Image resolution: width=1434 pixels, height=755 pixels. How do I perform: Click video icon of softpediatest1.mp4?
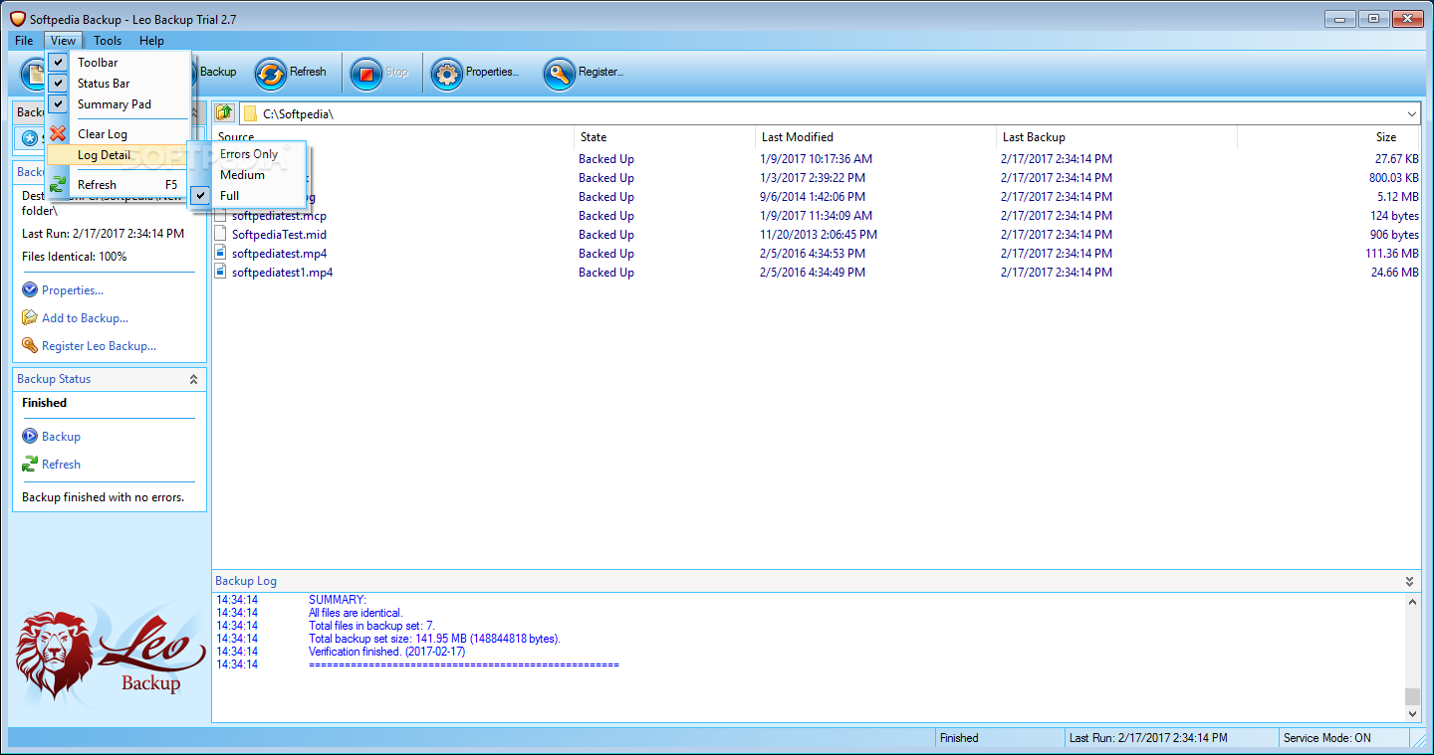221,273
